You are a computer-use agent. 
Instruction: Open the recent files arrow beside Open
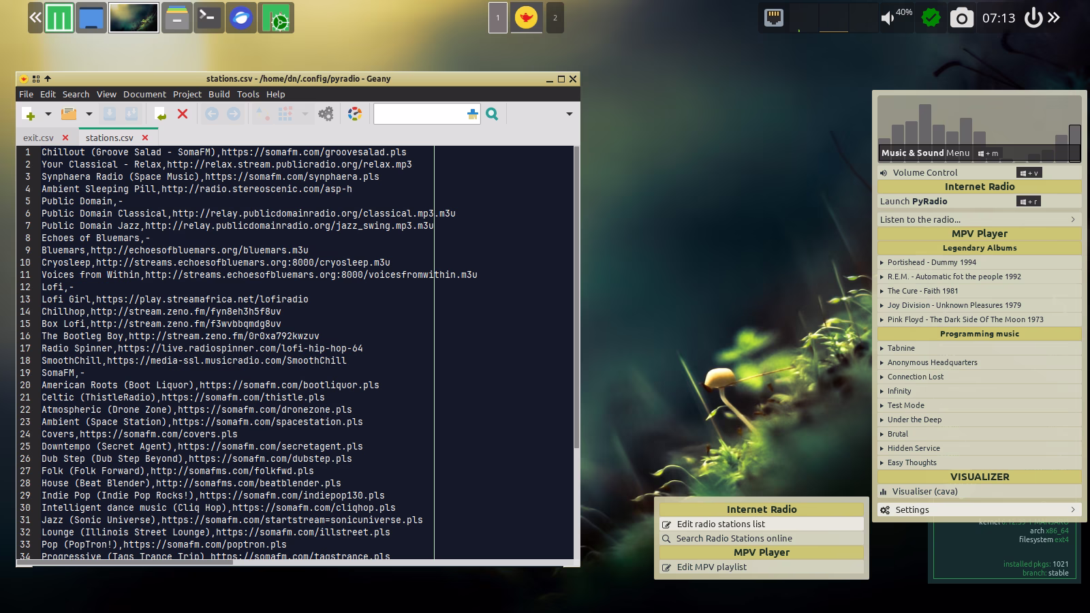[89, 114]
